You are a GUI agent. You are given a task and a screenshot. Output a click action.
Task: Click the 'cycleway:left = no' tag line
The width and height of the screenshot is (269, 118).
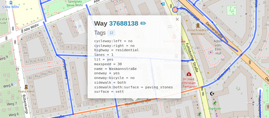tap(113, 41)
